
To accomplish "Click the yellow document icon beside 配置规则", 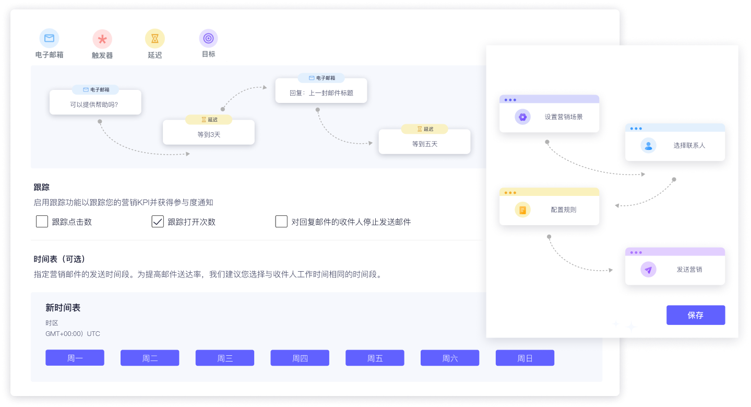I will coord(522,210).
